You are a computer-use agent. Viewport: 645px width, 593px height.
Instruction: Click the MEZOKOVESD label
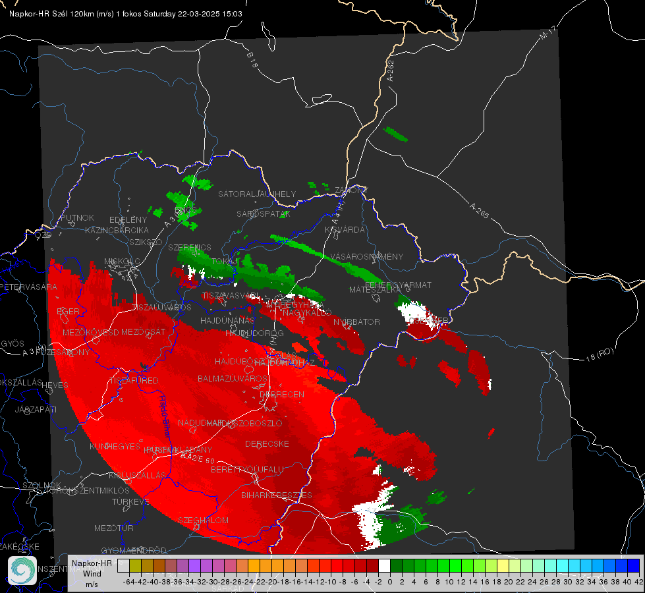pyautogui.click(x=91, y=332)
